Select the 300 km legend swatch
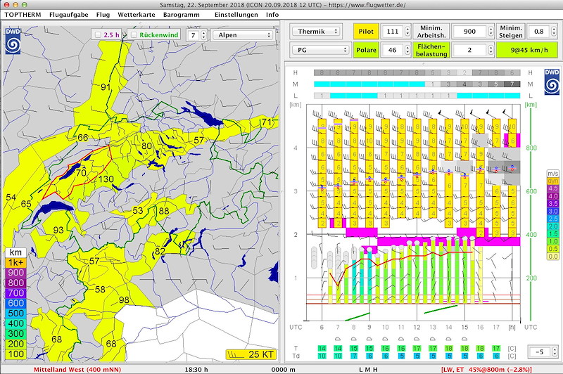Image resolution: width=563 pixels, height=374 pixels. point(15,333)
